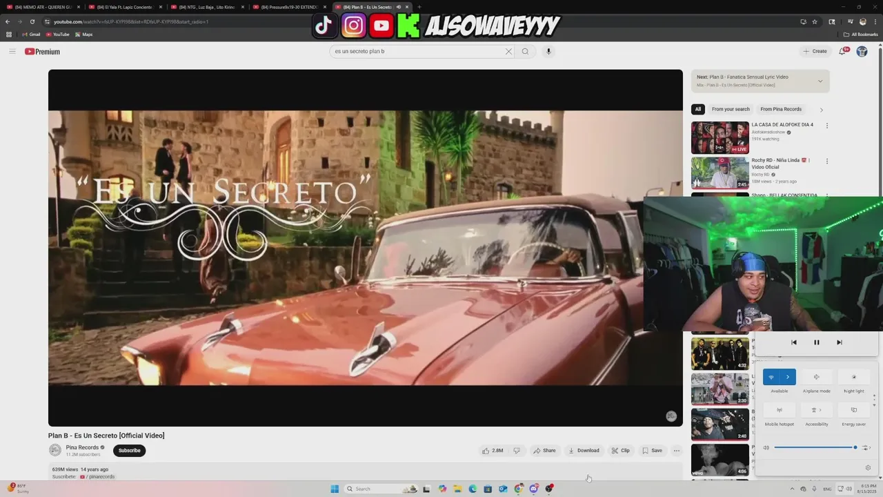Skip to previous track in media control

(x=793, y=342)
